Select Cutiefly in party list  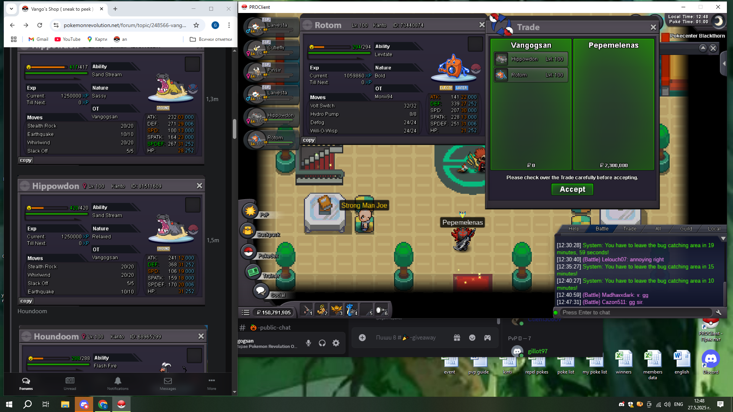[x=271, y=49]
